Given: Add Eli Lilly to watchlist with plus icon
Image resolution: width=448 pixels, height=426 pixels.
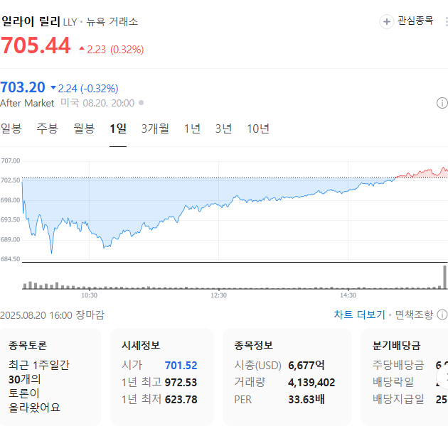Looking at the screenshot, I should pyautogui.click(x=387, y=22).
